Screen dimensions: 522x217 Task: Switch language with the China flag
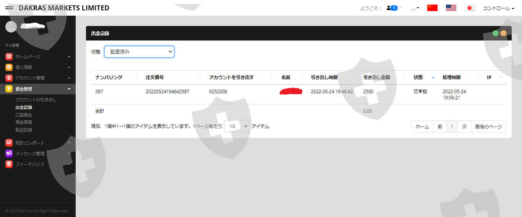[432, 8]
